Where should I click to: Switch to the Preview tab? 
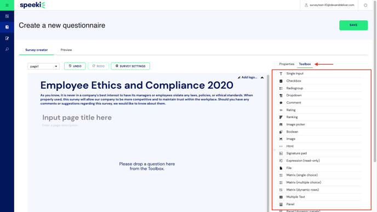66,50
